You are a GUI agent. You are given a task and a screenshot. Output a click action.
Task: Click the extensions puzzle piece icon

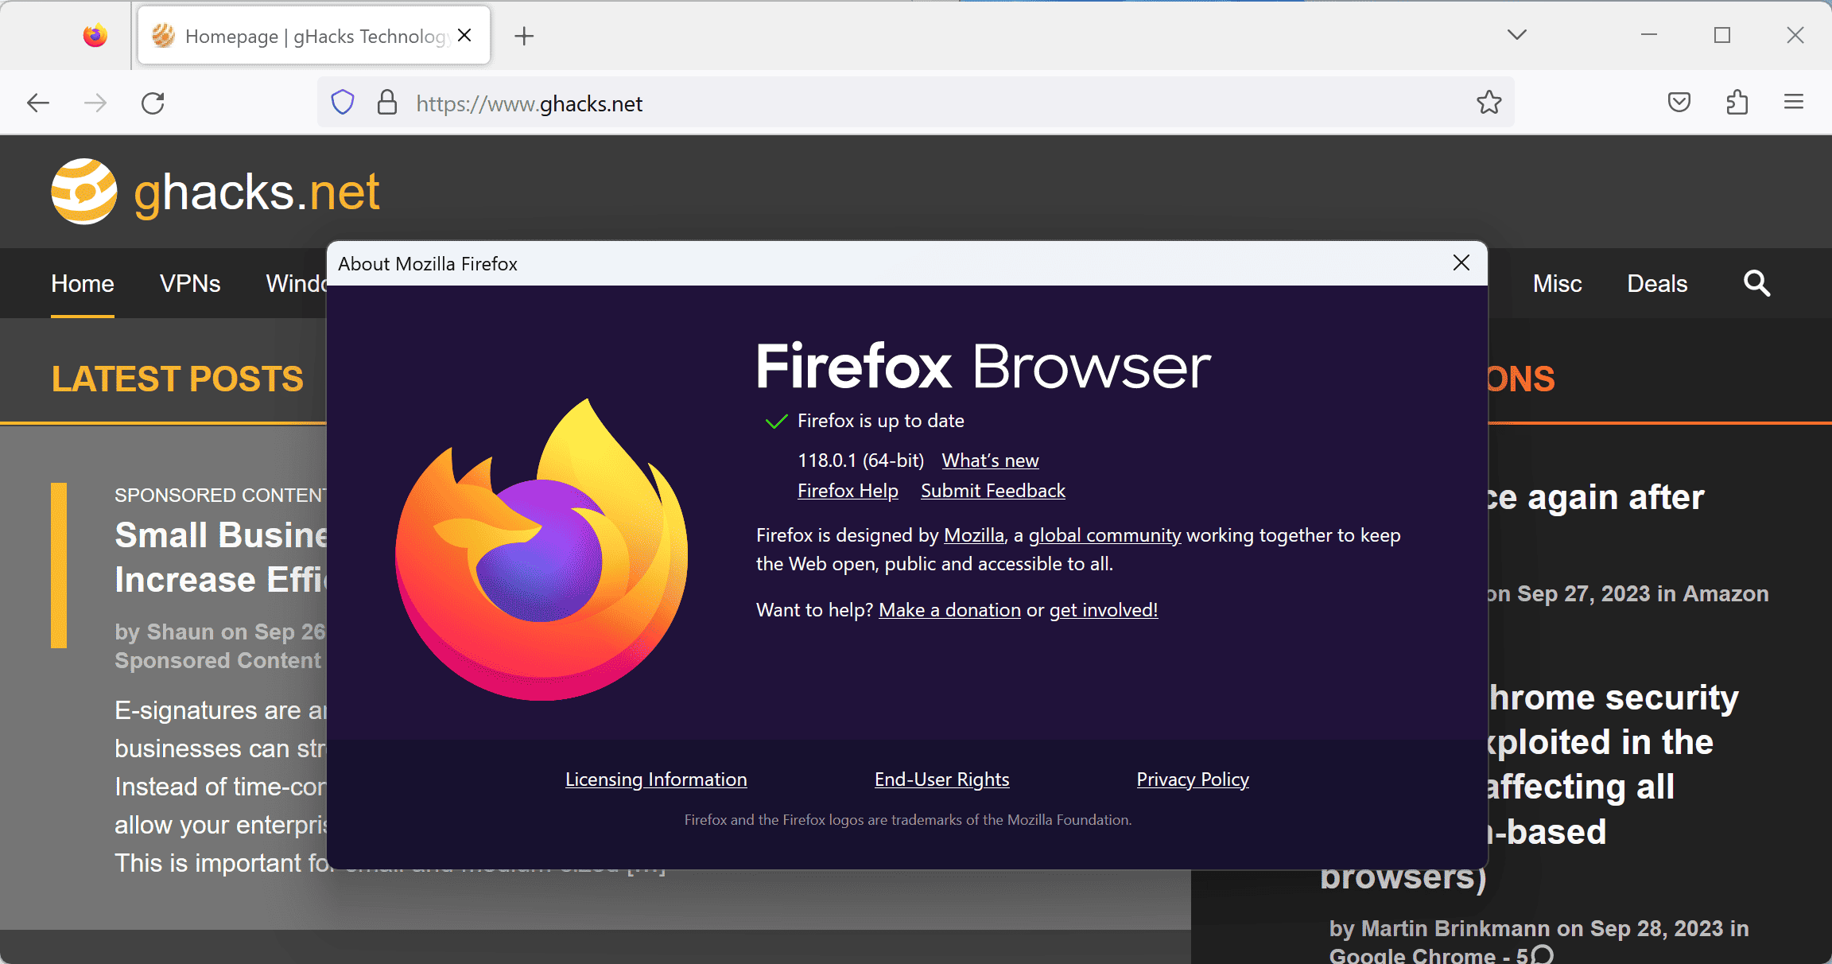(1737, 102)
